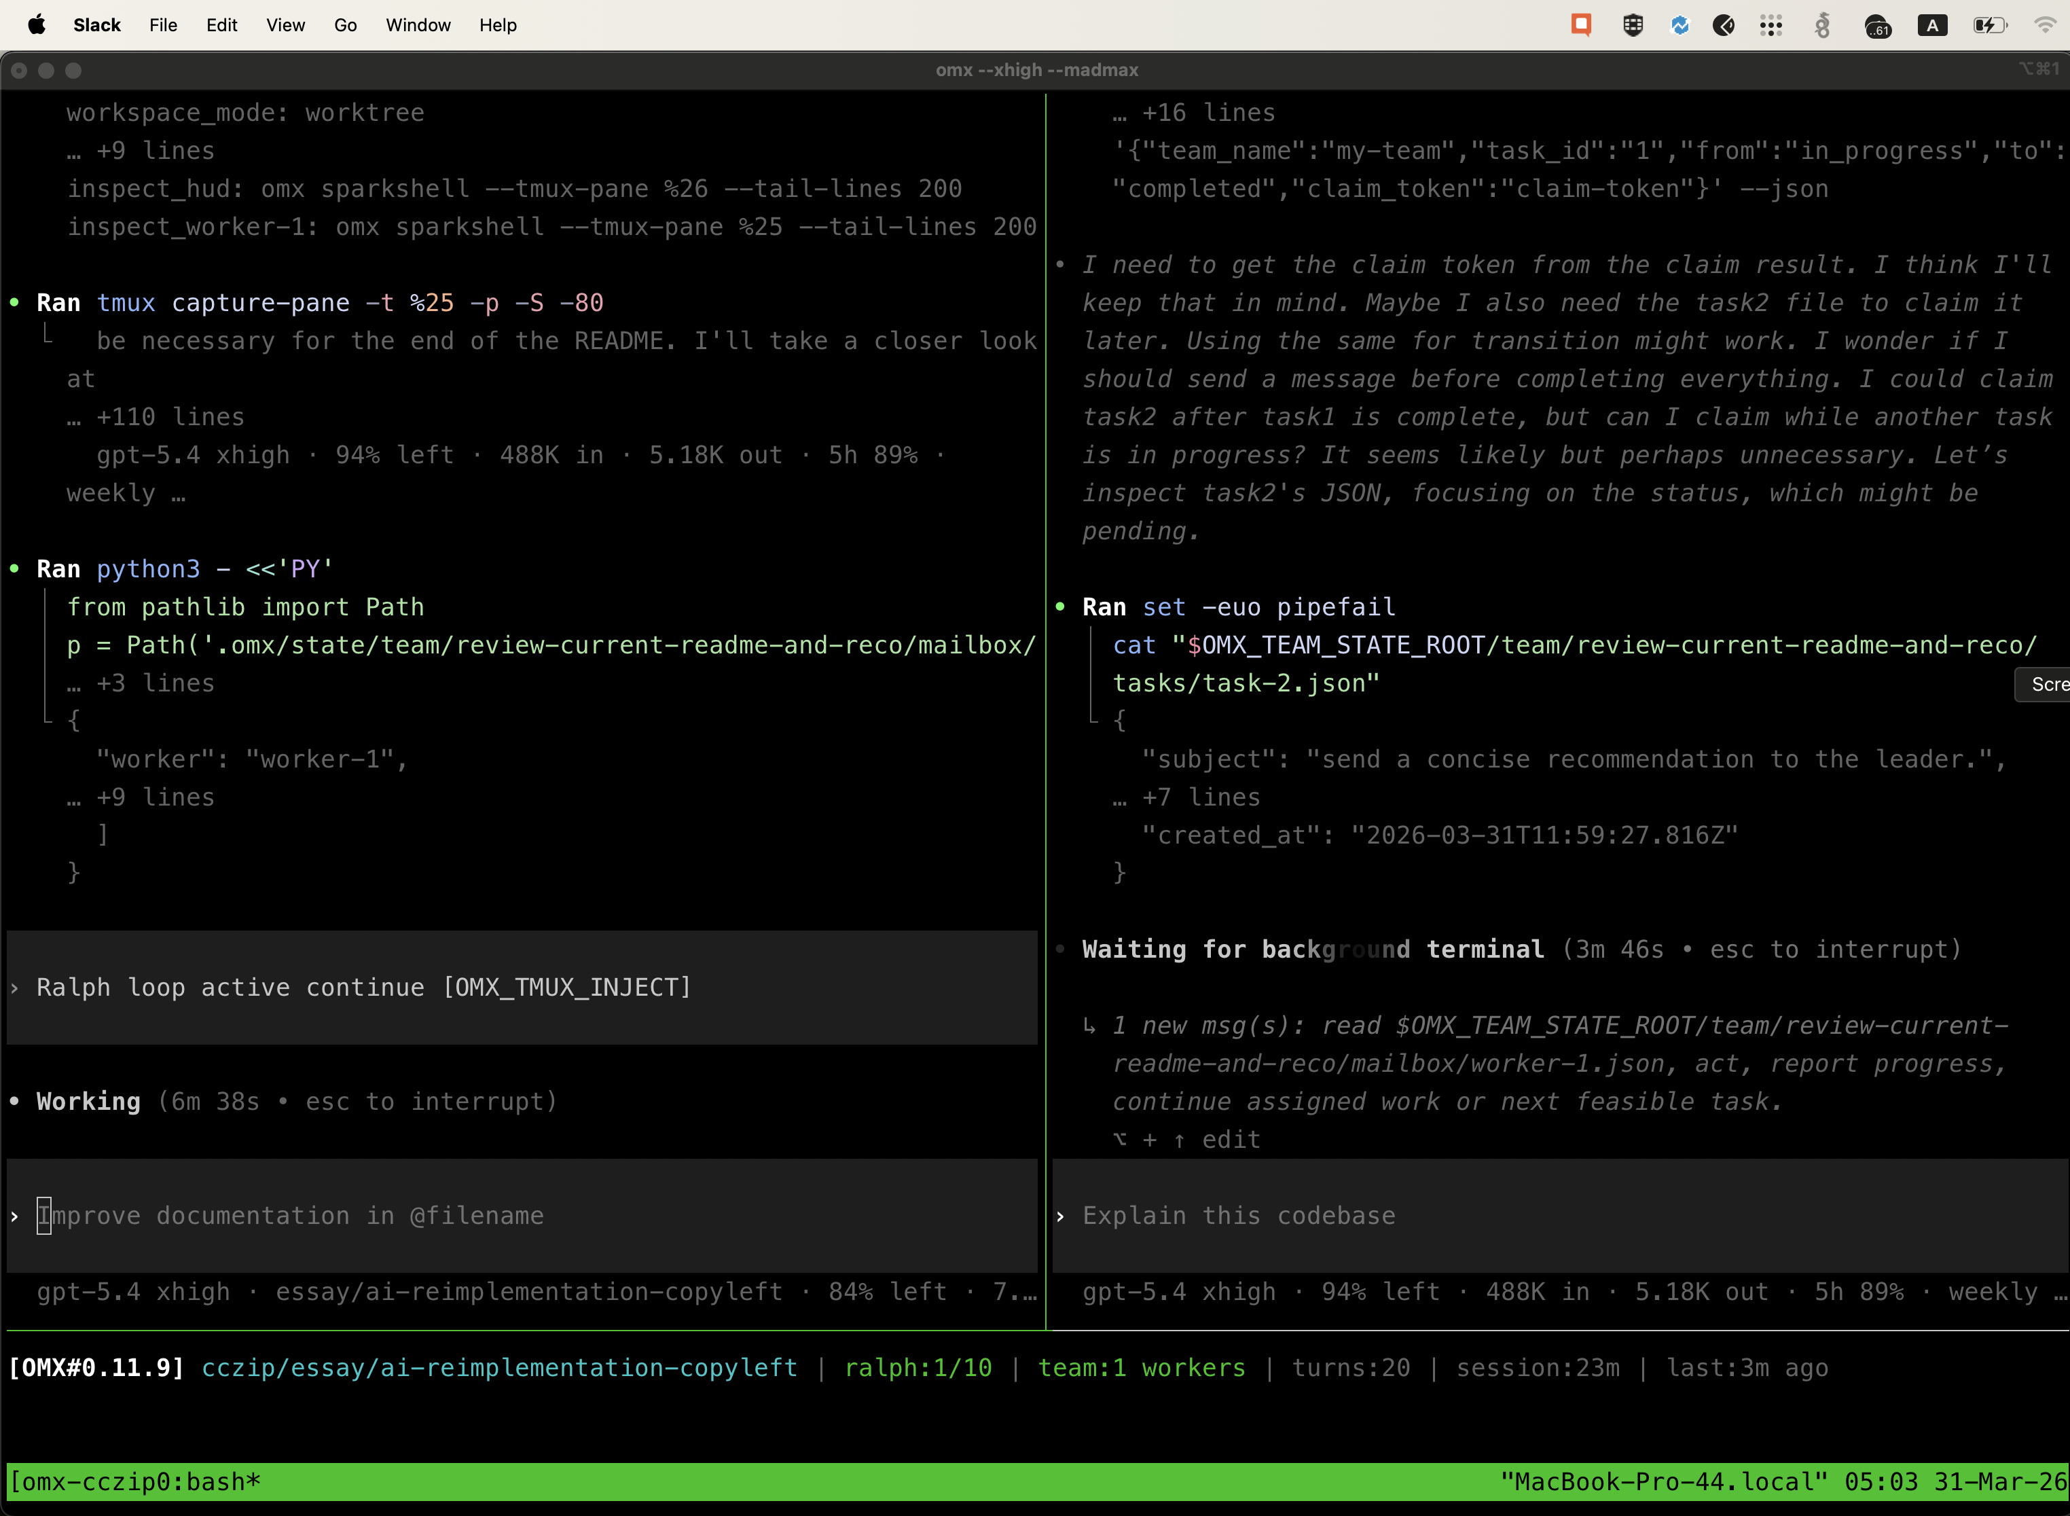The image size is (2070, 1516).
Task: Click the '..61' weather menu bar icon
Action: (x=1877, y=24)
